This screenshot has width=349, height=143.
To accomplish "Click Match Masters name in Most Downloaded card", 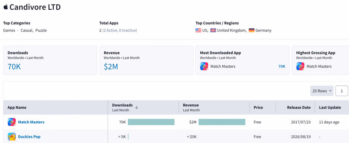I will click(223, 66).
